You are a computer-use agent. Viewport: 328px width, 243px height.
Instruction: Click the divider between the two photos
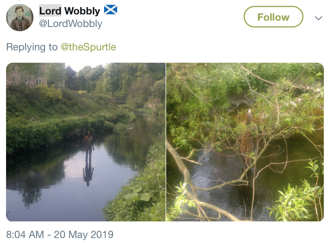[x=166, y=142]
